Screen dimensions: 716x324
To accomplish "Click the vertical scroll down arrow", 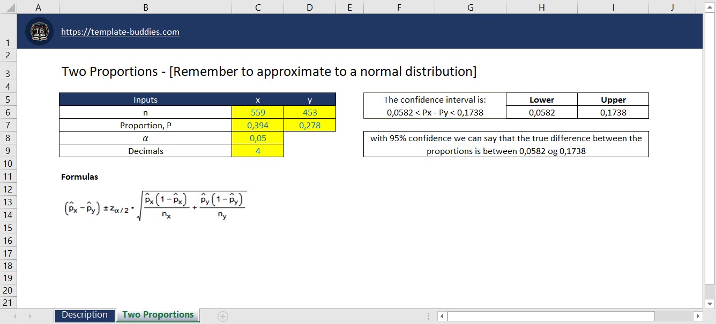I will click(x=711, y=304).
